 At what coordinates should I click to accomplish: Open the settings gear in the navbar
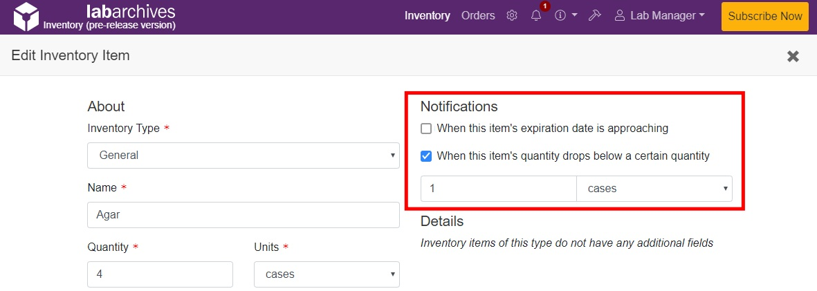tap(512, 16)
